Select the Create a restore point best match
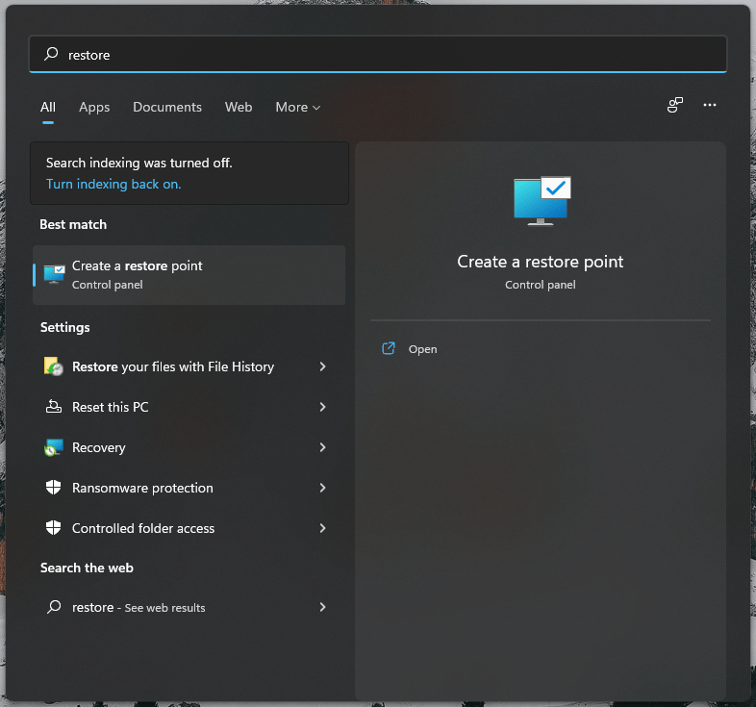This screenshot has width=756, height=707. [x=189, y=274]
